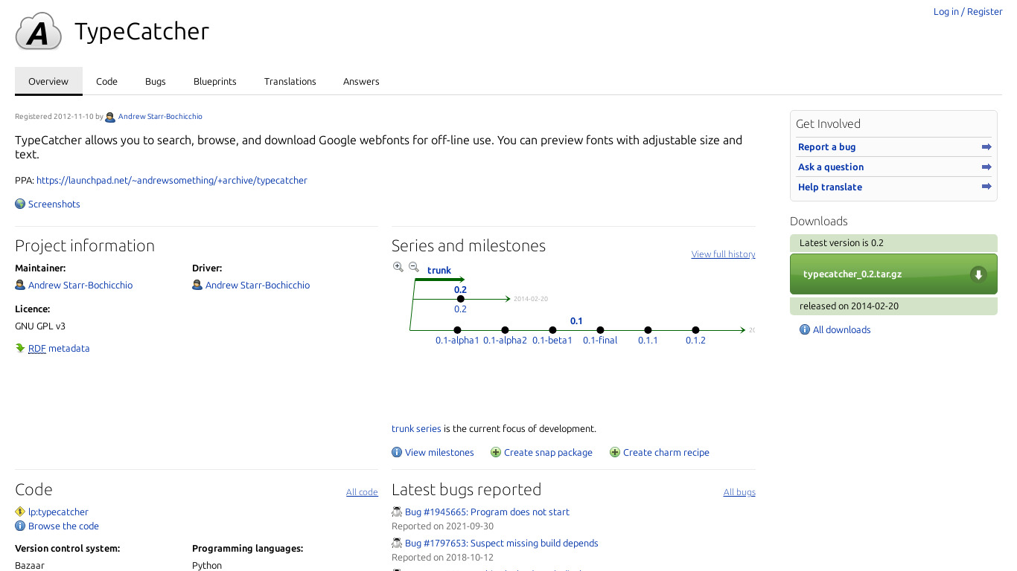1017x571 pixels.
Task: Click View full history link
Action: [723, 254]
